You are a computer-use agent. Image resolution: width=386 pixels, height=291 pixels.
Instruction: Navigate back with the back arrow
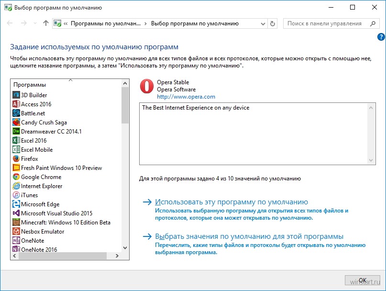click(x=10, y=23)
